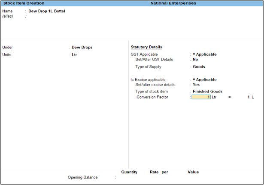Click the '(alias)' label
The height and width of the screenshot is (185, 264).
point(8,16)
